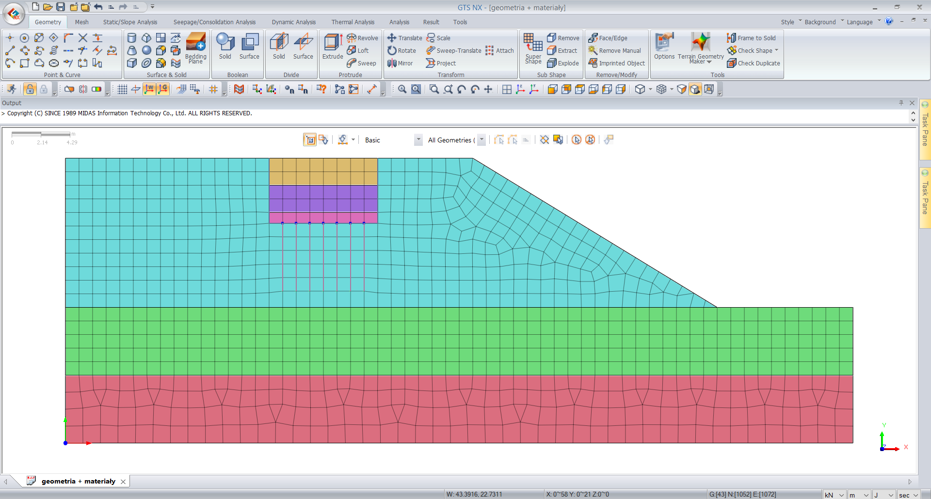Click the Bedding Plane tool
Screen dimensions: 931x499
pyautogui.click(x=196, y=48)
